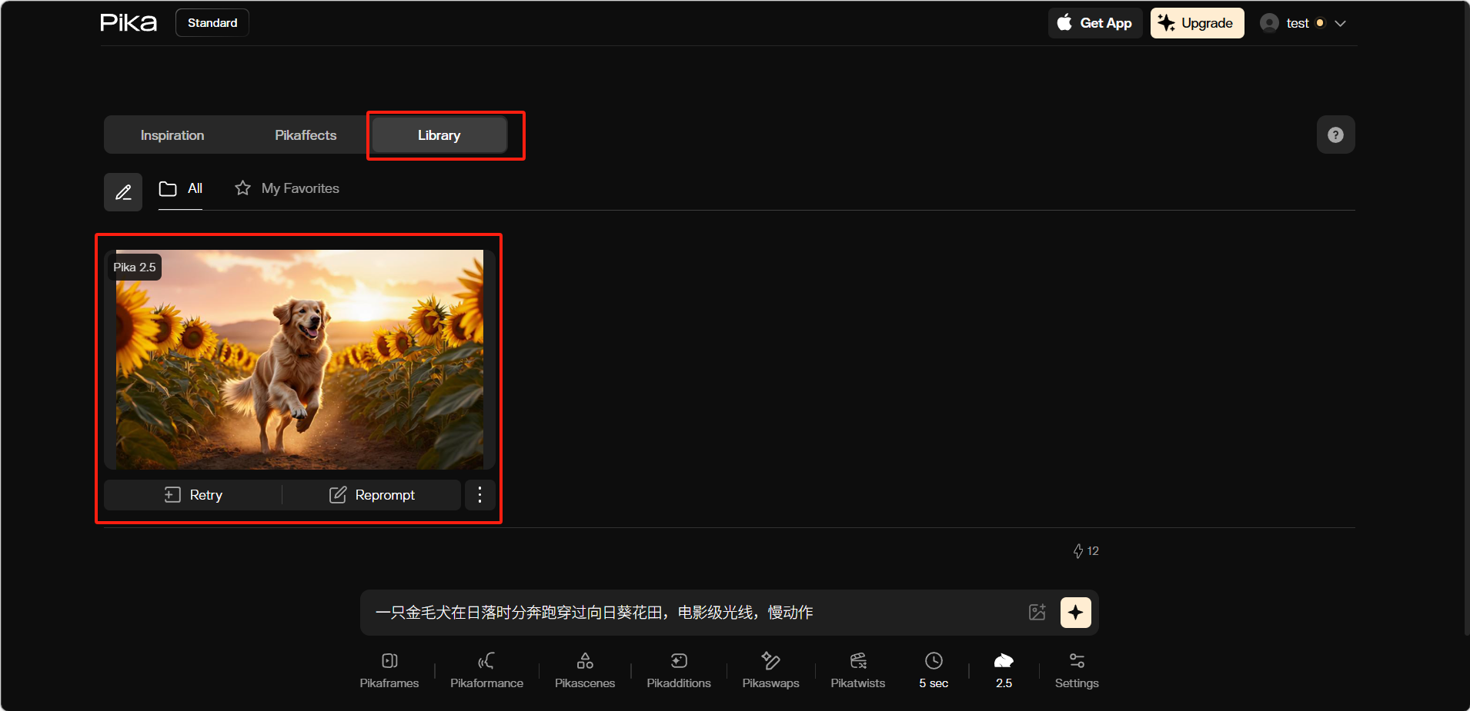Click the Retry button under the video
The image size is (1470, 711).
pyautogui.click(x=193, y=495)
